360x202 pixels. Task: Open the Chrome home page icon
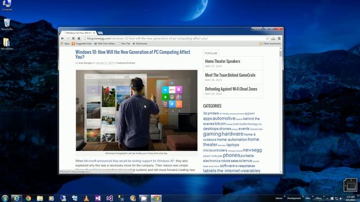[x=79, y=39]
